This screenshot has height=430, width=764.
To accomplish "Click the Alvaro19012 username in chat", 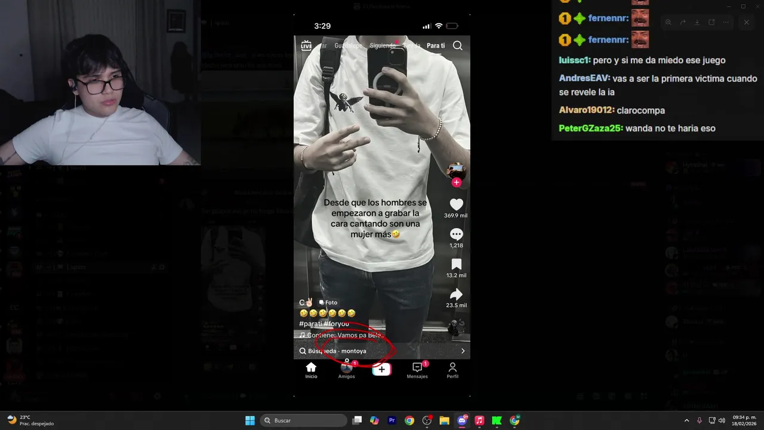I will pyautogui.click(x=587, y=110).
